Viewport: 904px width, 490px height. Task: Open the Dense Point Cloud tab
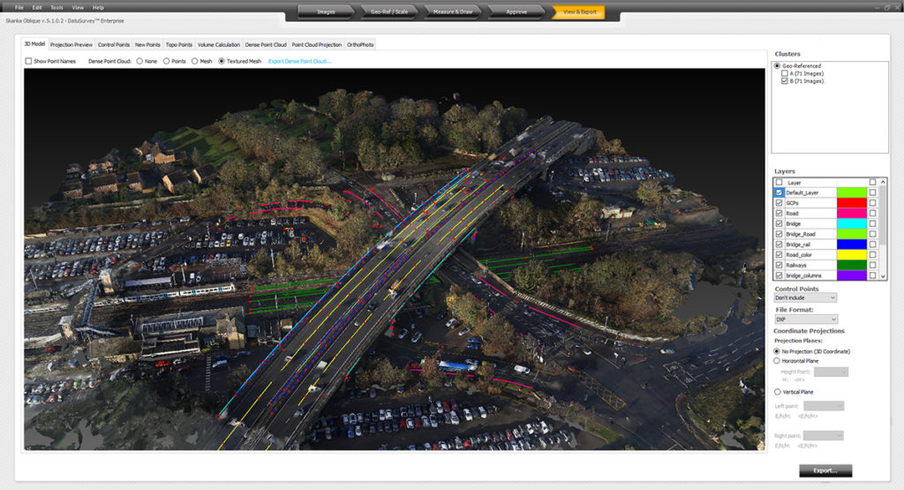(266, 44)
